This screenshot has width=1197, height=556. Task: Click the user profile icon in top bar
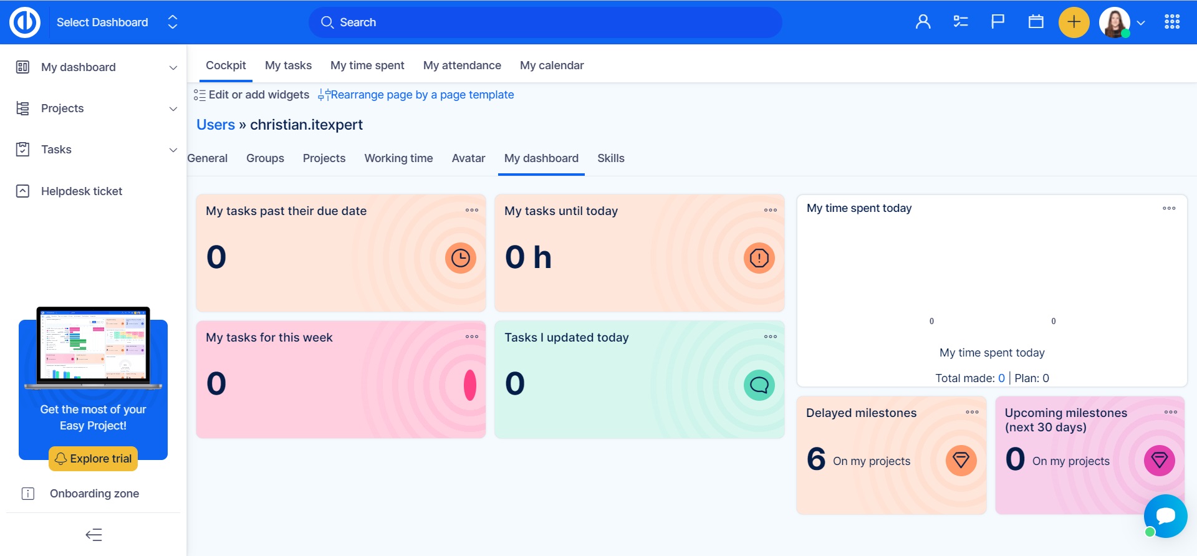[x=923, y=22]
